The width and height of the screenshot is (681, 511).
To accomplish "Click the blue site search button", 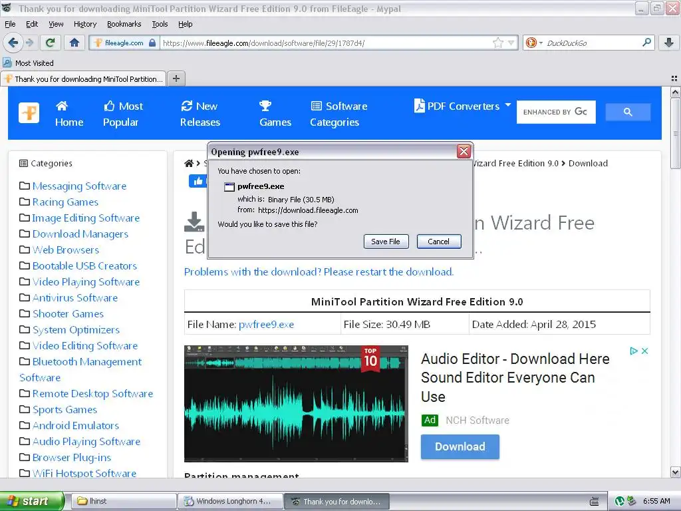I will click(x=628, y=112).
